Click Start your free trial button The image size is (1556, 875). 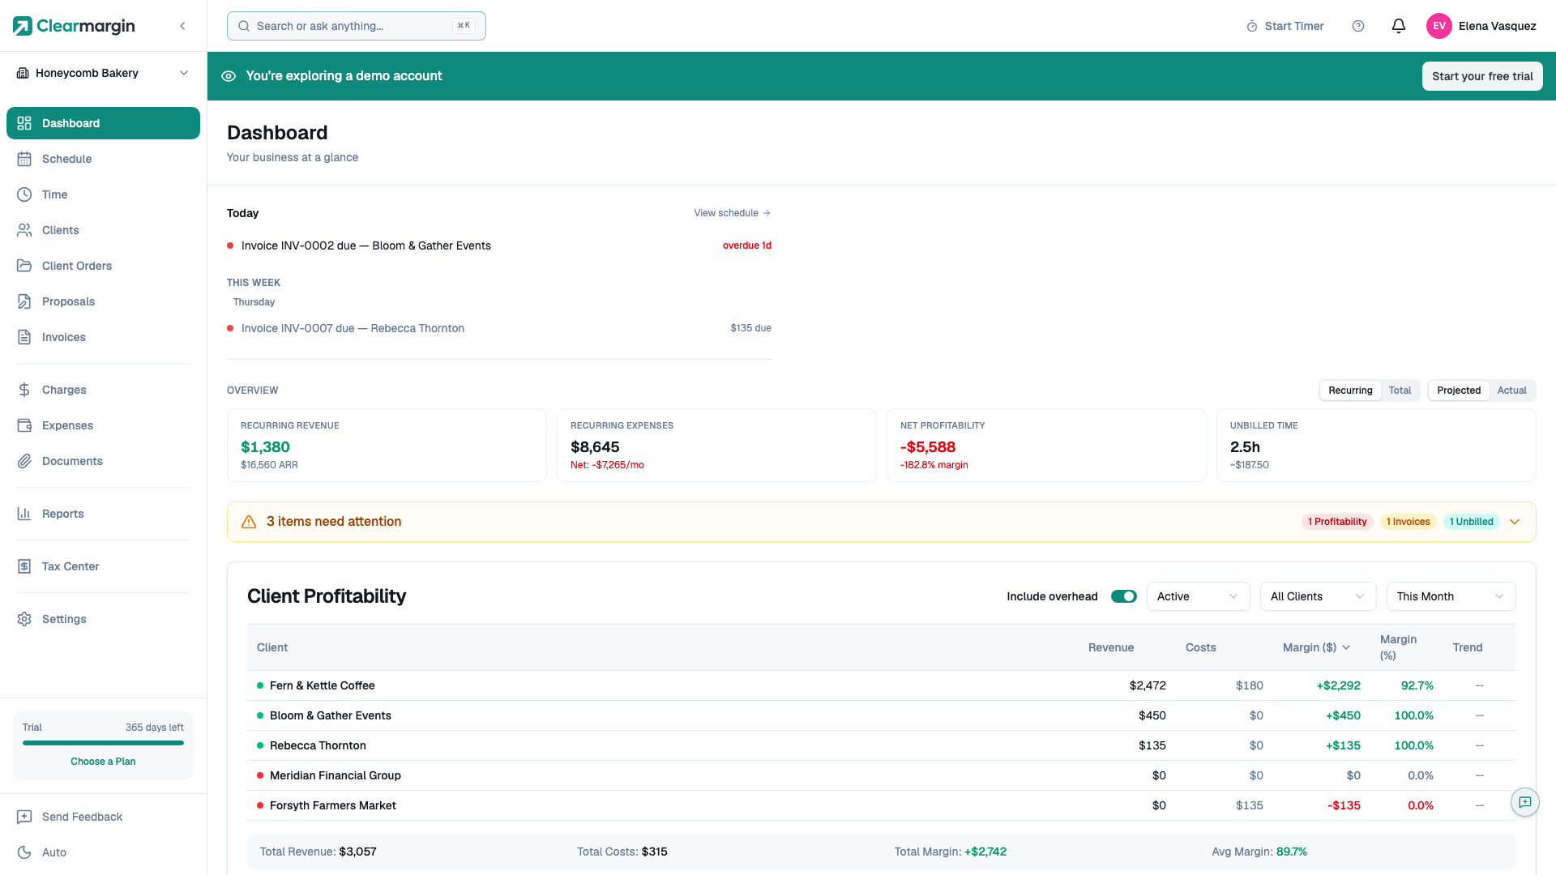coord(1481,76)
